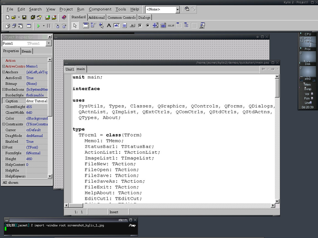Select the GroupBox component icon

point(179,26)
